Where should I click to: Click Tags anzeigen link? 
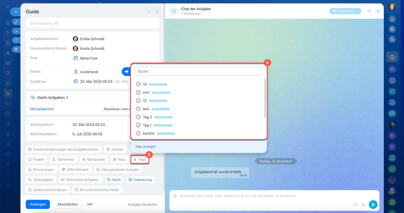coord(146,146)
